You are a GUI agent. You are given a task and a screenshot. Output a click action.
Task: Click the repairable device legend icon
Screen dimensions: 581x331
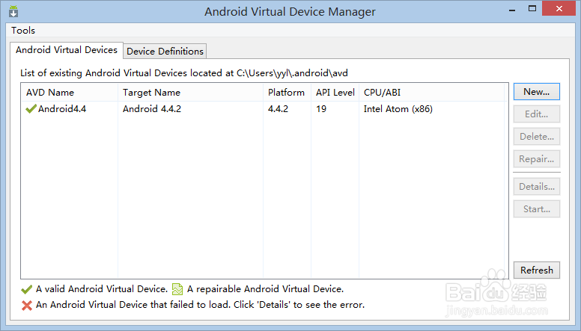pyautogui.click(x=177, y=289)
